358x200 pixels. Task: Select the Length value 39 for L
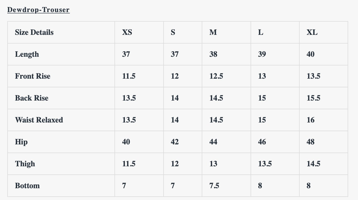click(262, 54)
